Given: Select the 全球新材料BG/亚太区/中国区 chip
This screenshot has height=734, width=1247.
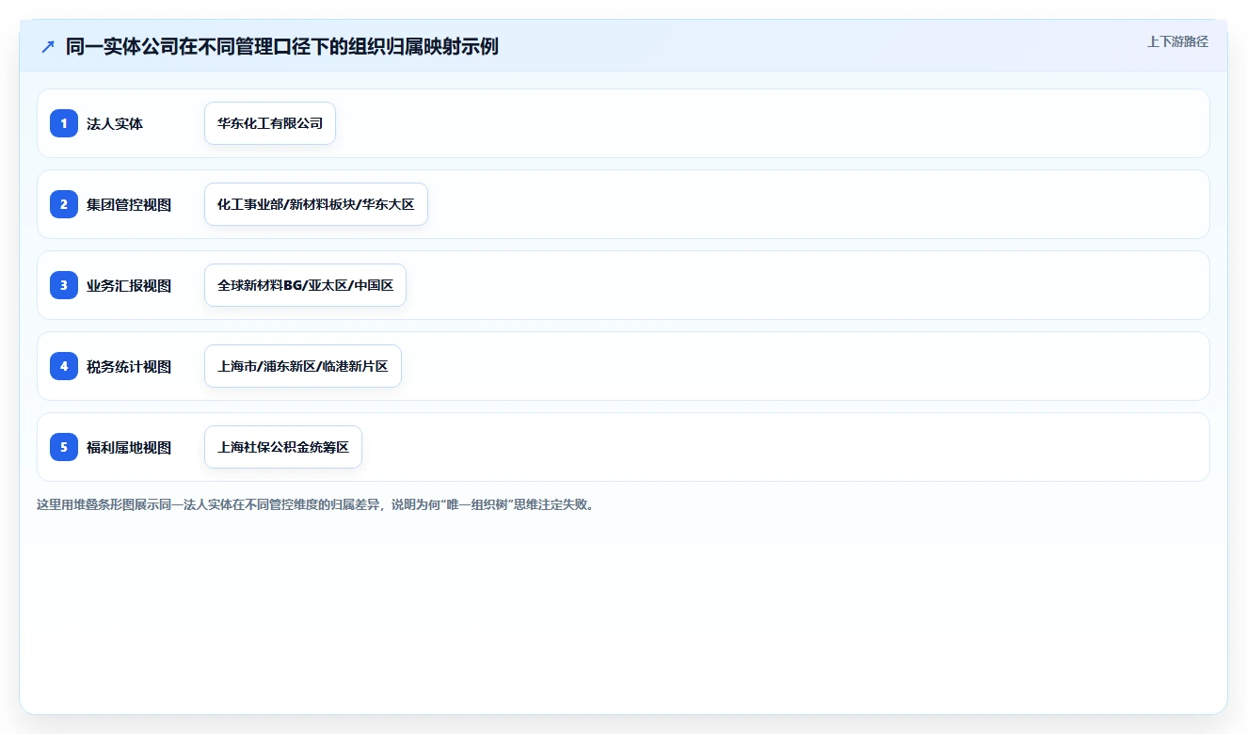Looking at the screenshot, I should click(x=305, y=285).
